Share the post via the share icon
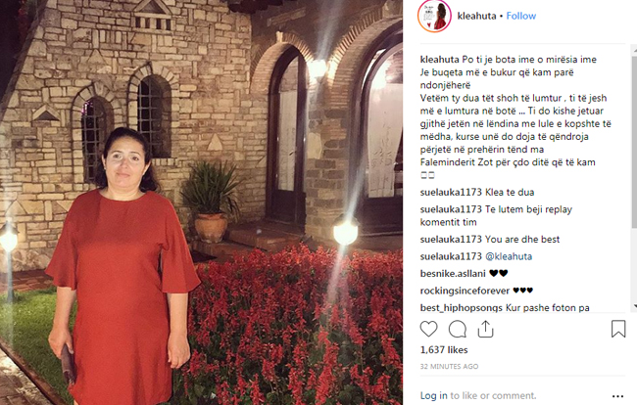This screenshot has height=405, width=637. (485, 329)
